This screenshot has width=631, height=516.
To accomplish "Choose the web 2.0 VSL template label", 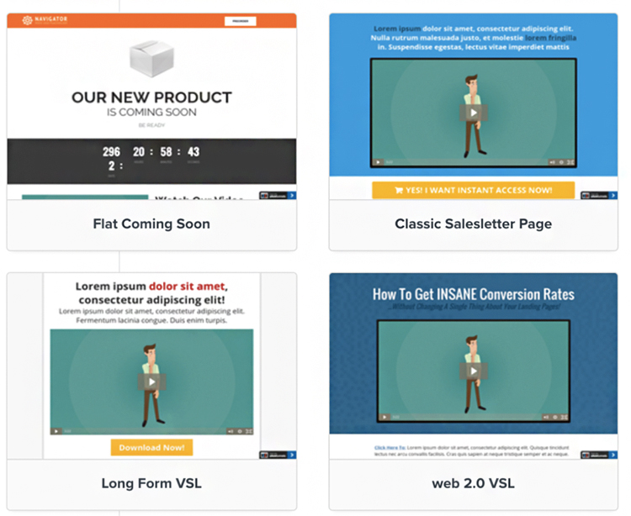I will tap(473, 483).
